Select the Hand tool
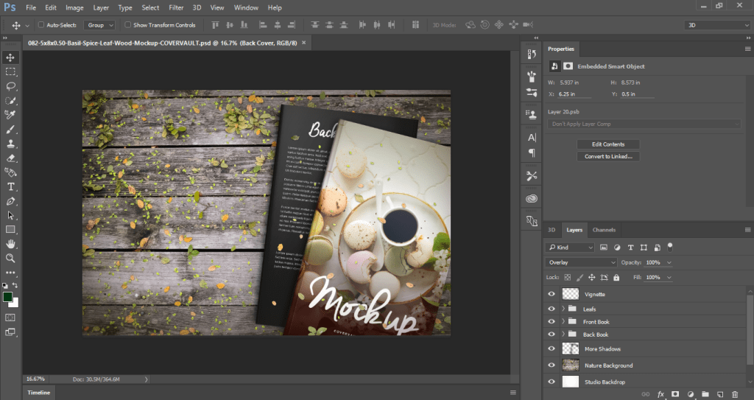The height and width of the screenshot is (400, 754). click(11, 244)
